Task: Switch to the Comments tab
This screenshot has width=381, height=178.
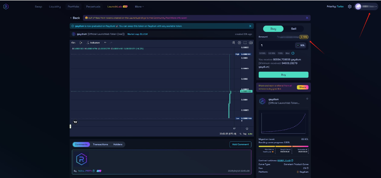Action: (81, 144)
